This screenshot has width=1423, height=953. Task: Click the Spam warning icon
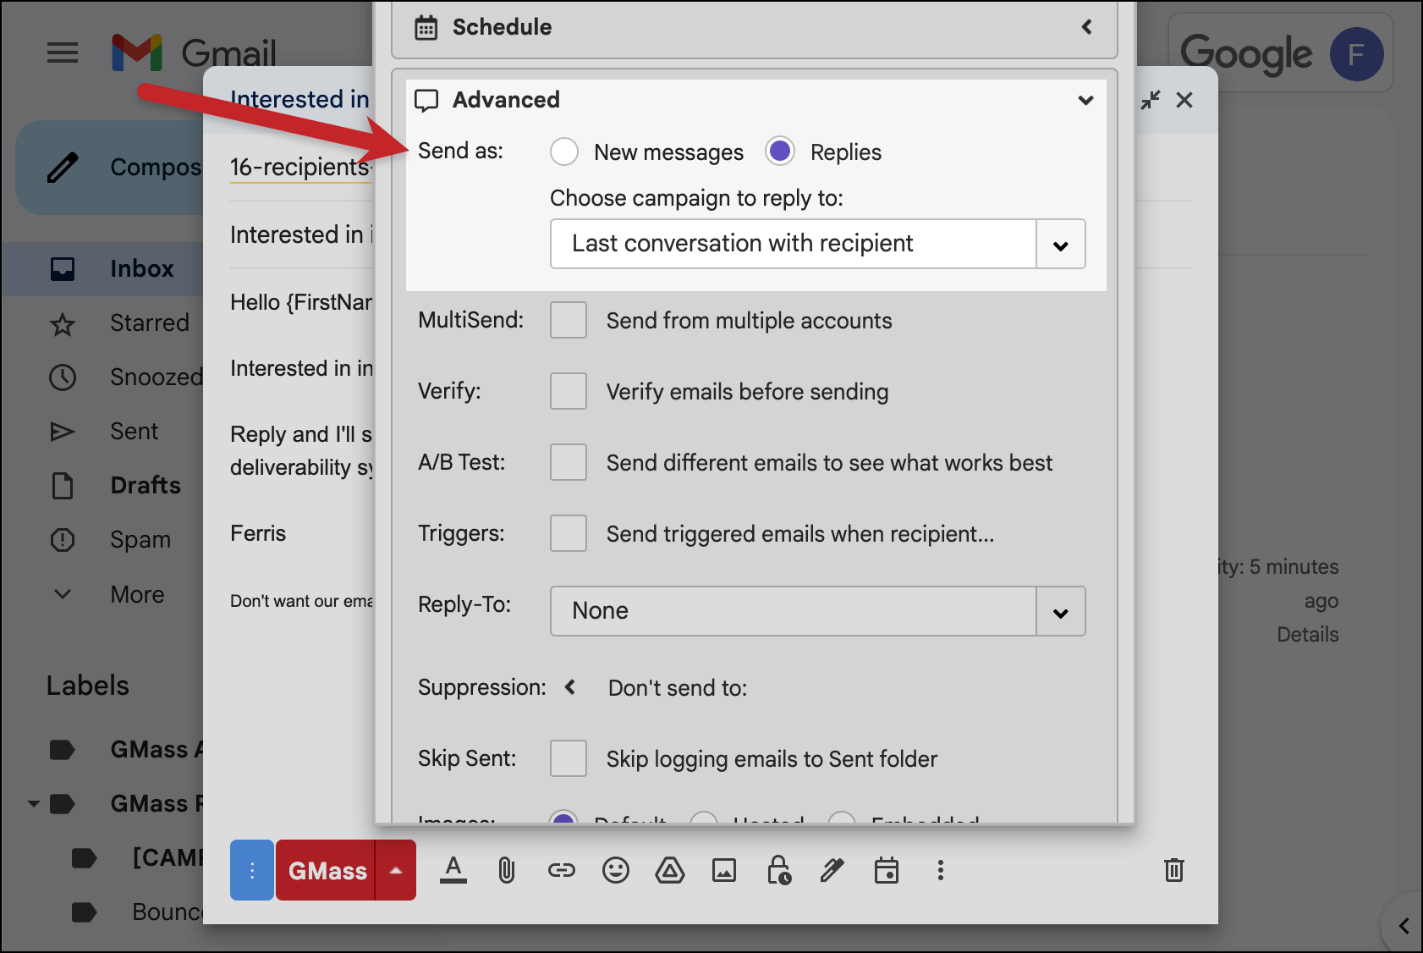click(x=63, y=540)
